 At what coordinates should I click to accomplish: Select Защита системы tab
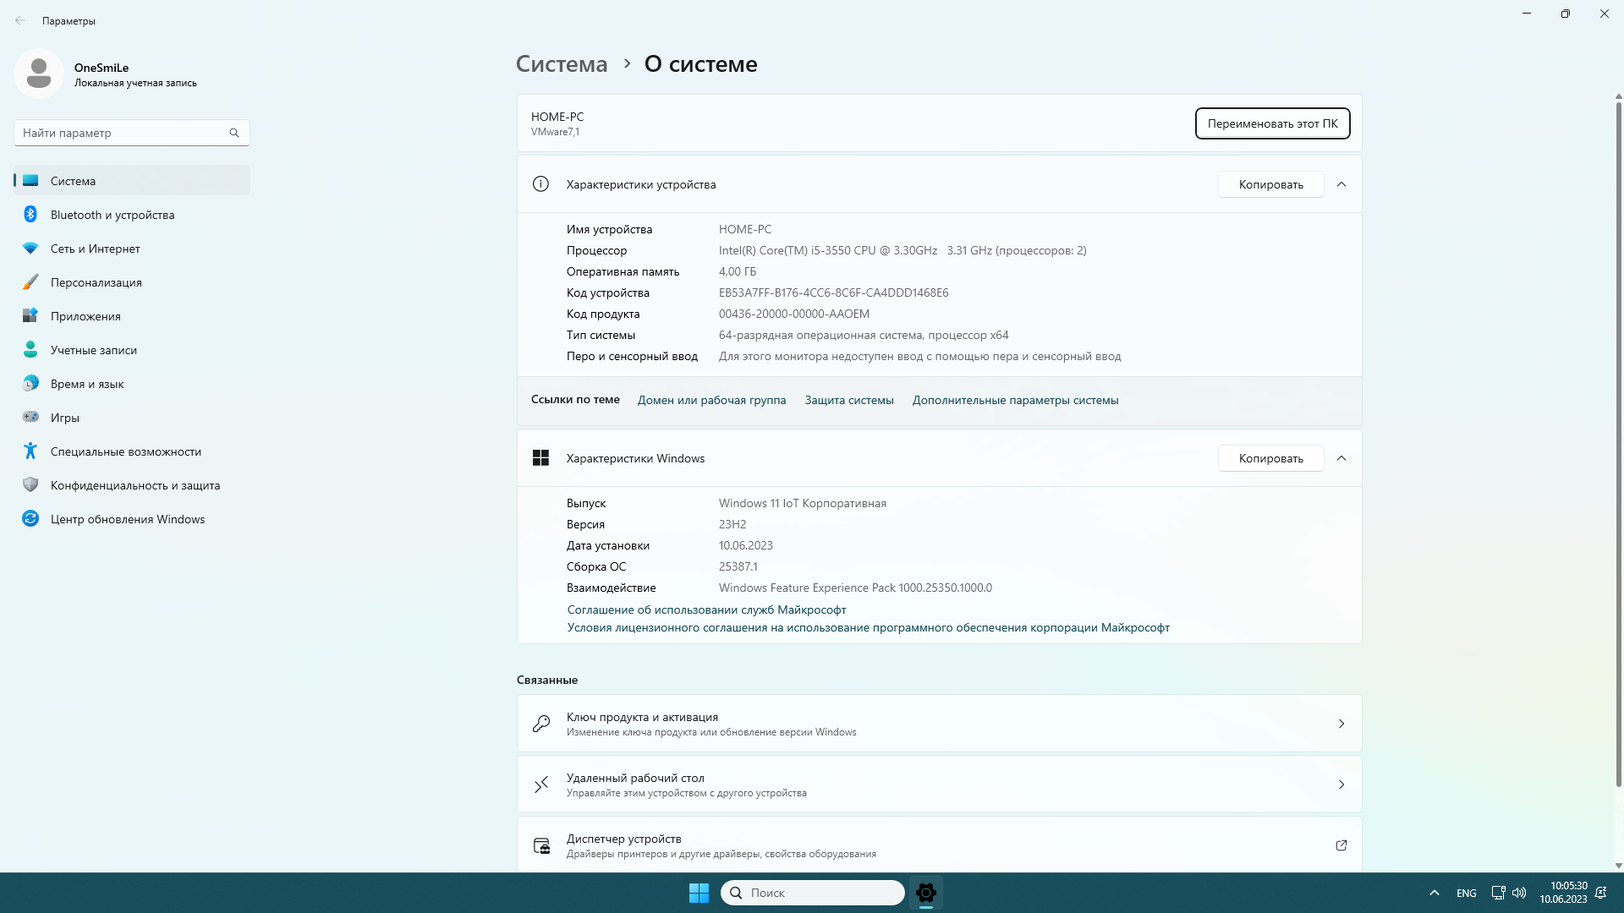849,399
